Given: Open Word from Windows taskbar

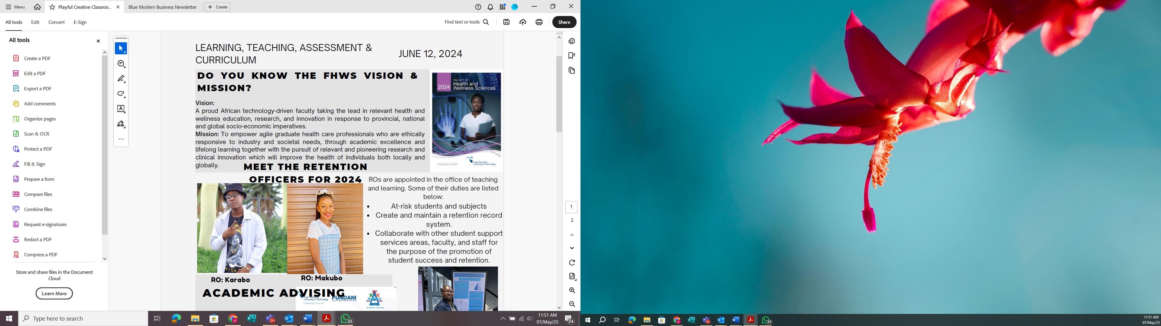Looking at the screenshot, I should tap(307, 319).
